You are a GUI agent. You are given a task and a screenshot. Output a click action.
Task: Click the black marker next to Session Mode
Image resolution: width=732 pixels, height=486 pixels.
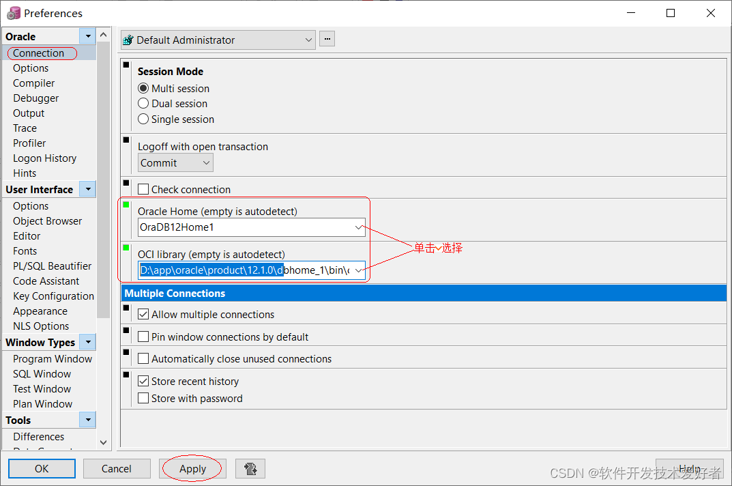pyautogui.click(x=126, y=65)
